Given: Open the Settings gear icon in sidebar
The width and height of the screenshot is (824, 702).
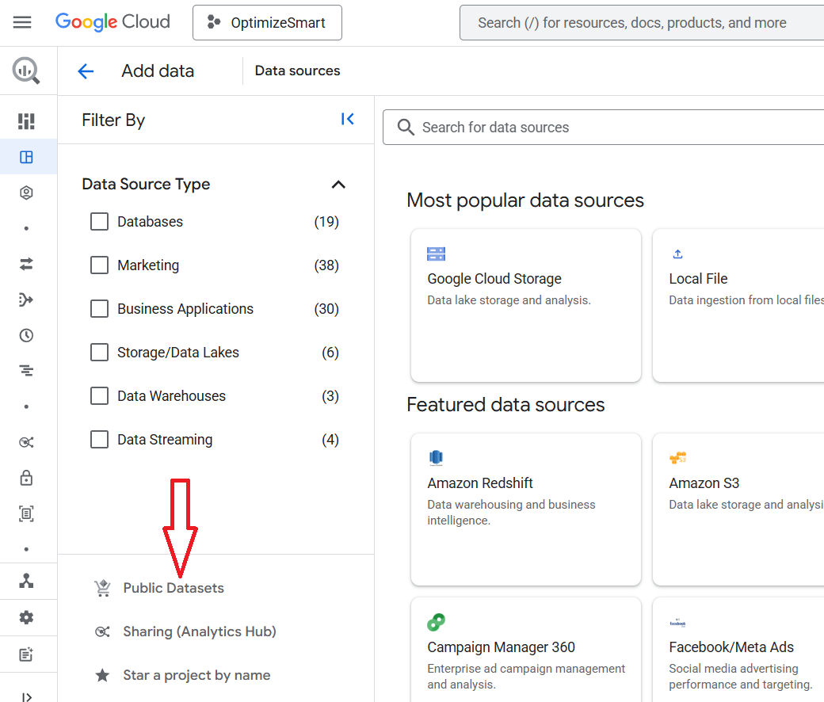Looking at the screenshot, I should (26, 617).
